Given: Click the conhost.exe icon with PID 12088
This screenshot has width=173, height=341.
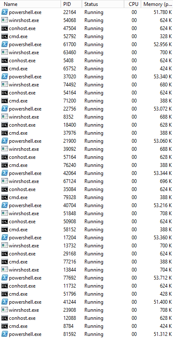Looking at the screenshot, I should pyautogui.click(x=5, y=318).
